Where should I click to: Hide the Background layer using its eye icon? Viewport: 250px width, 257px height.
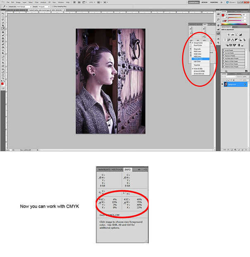coord(222,84)
